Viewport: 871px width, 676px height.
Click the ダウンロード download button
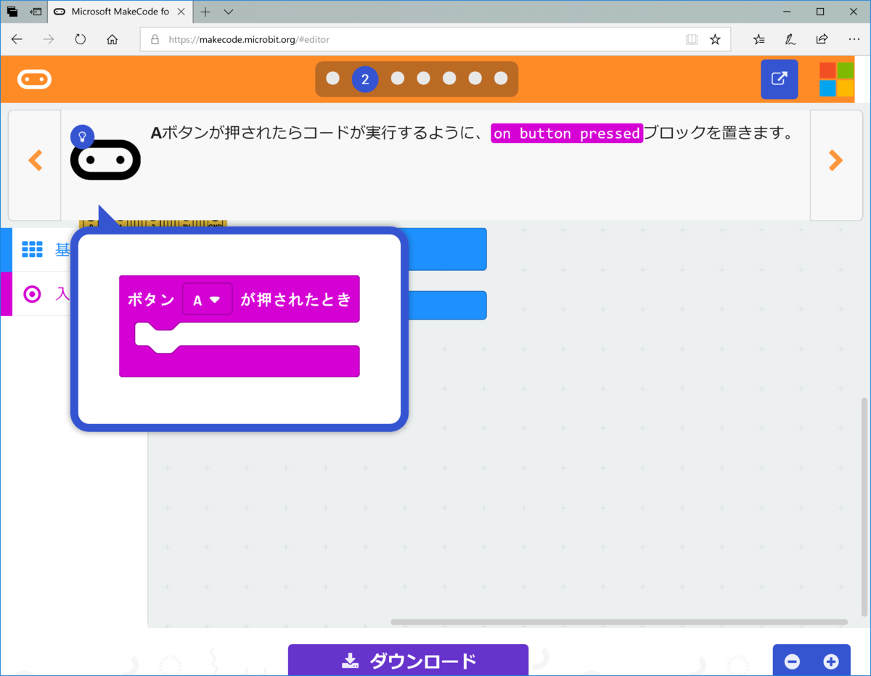[x=408, y=659]
